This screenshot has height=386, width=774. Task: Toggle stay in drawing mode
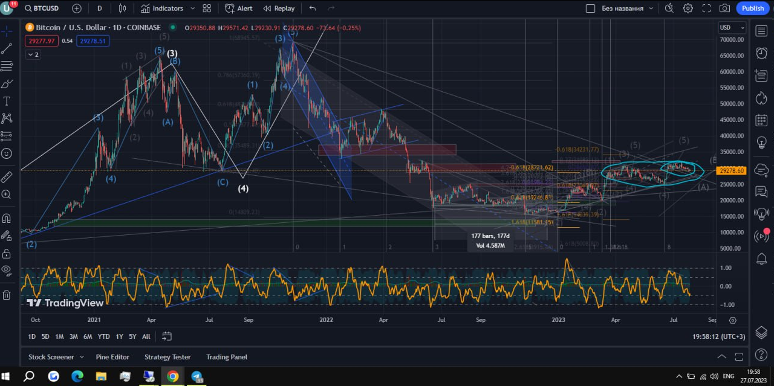click(x=7, y=236)
